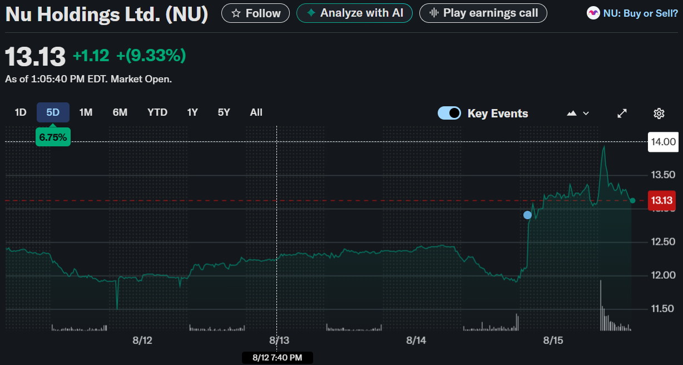The width and height of the screenshot is (683, 365).
Task: Click the 8/12 7:40 PM crosshair label
Action: (277, 357)
